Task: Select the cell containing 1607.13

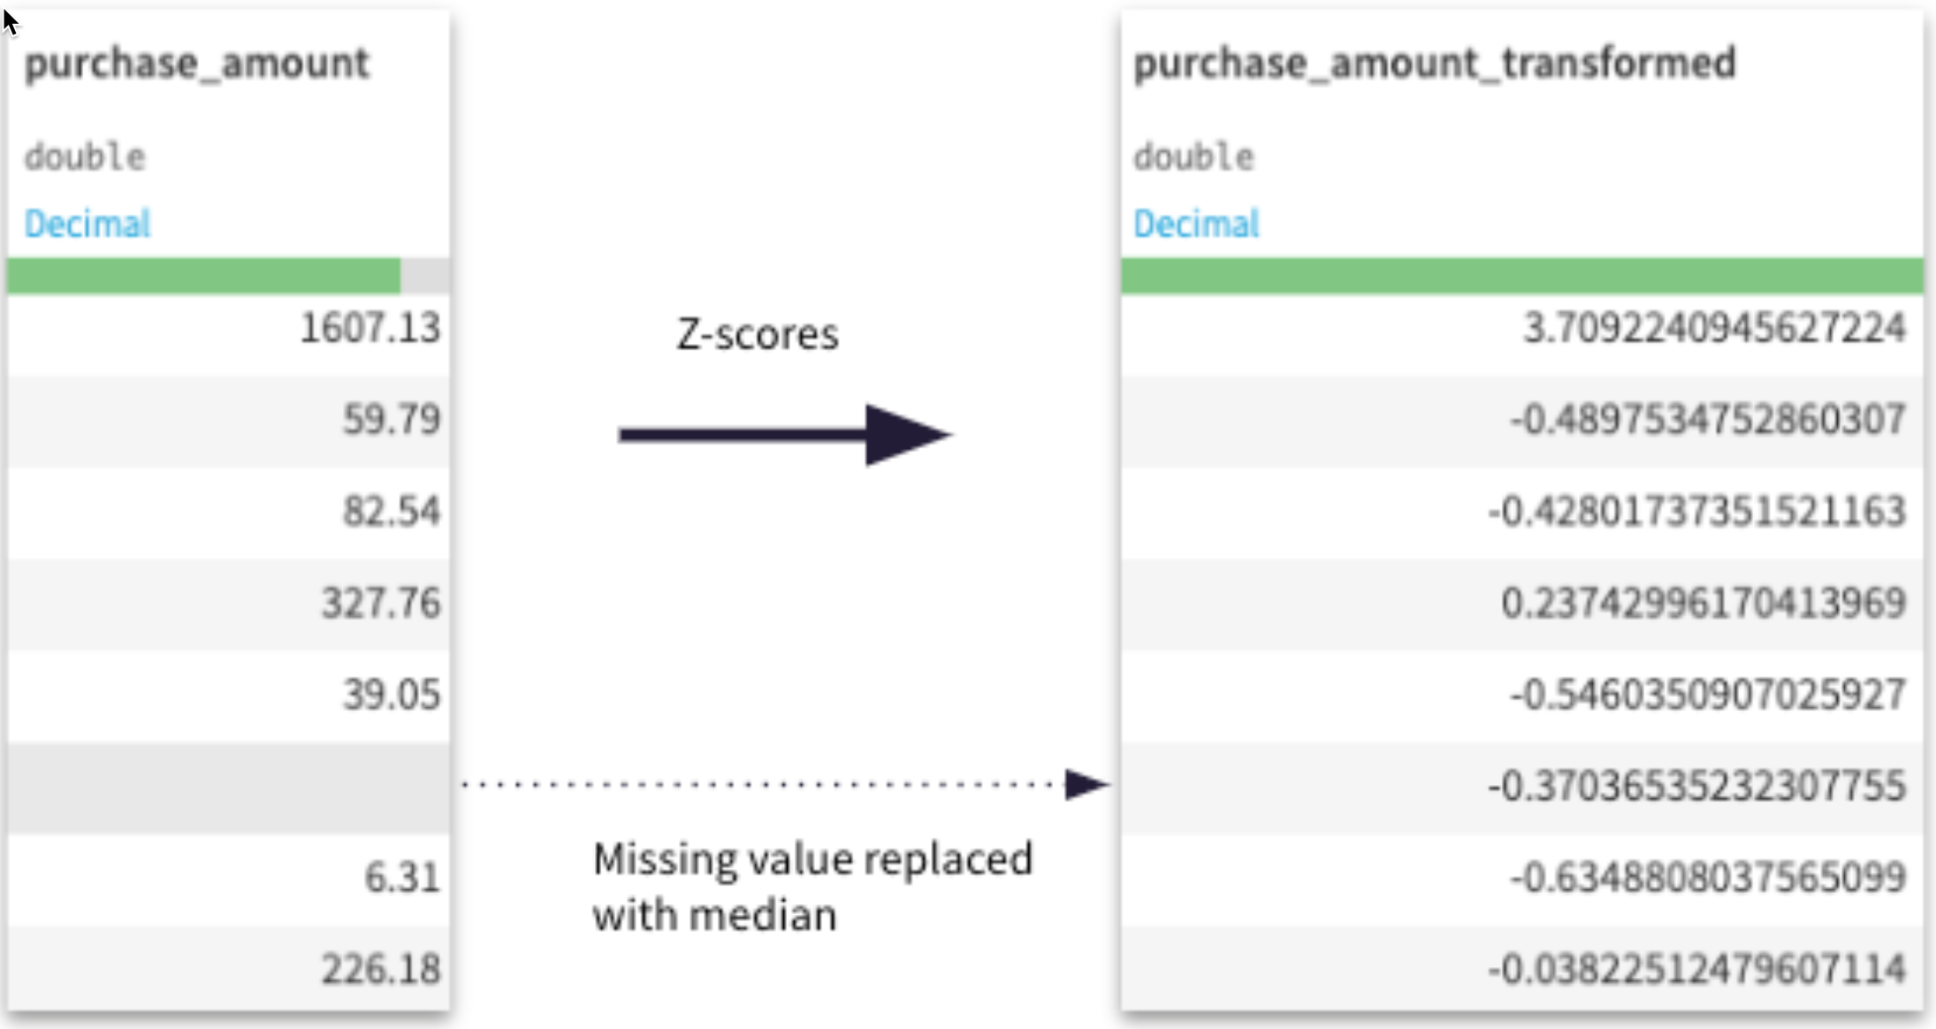Action: pos(370,329)
